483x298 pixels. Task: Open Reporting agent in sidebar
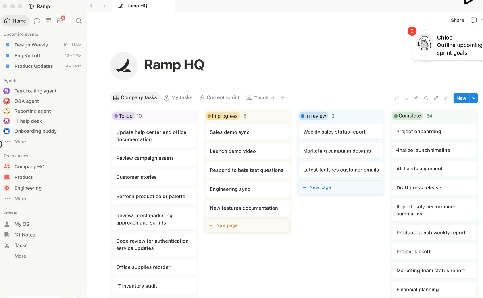[33, 111]
